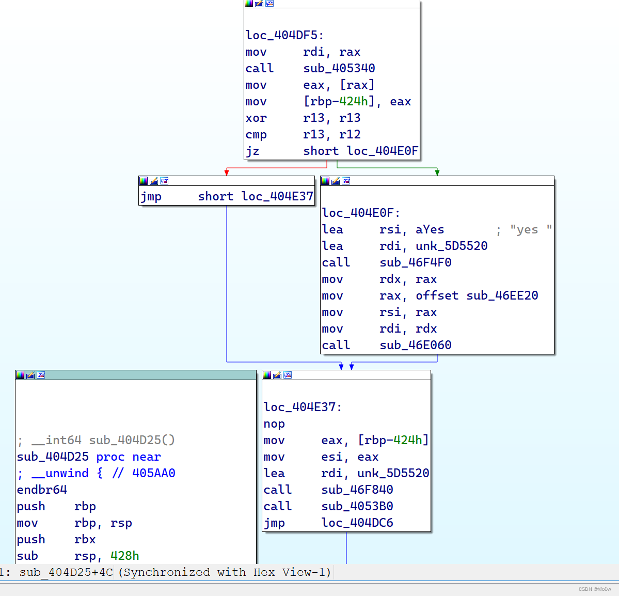Click the sub_46EE20 offset reference
This screenshot has height=596, width=619.
pos(502,295)
